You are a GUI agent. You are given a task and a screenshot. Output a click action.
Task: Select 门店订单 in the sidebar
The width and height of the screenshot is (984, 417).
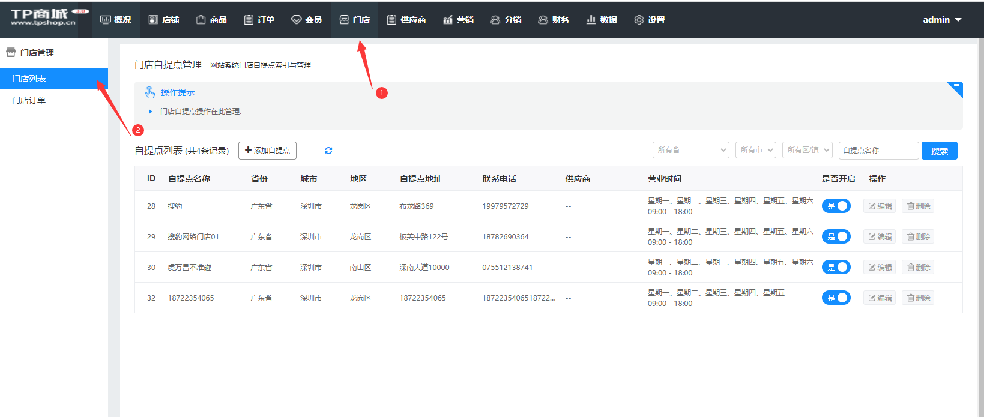click(x=29, y=100)
